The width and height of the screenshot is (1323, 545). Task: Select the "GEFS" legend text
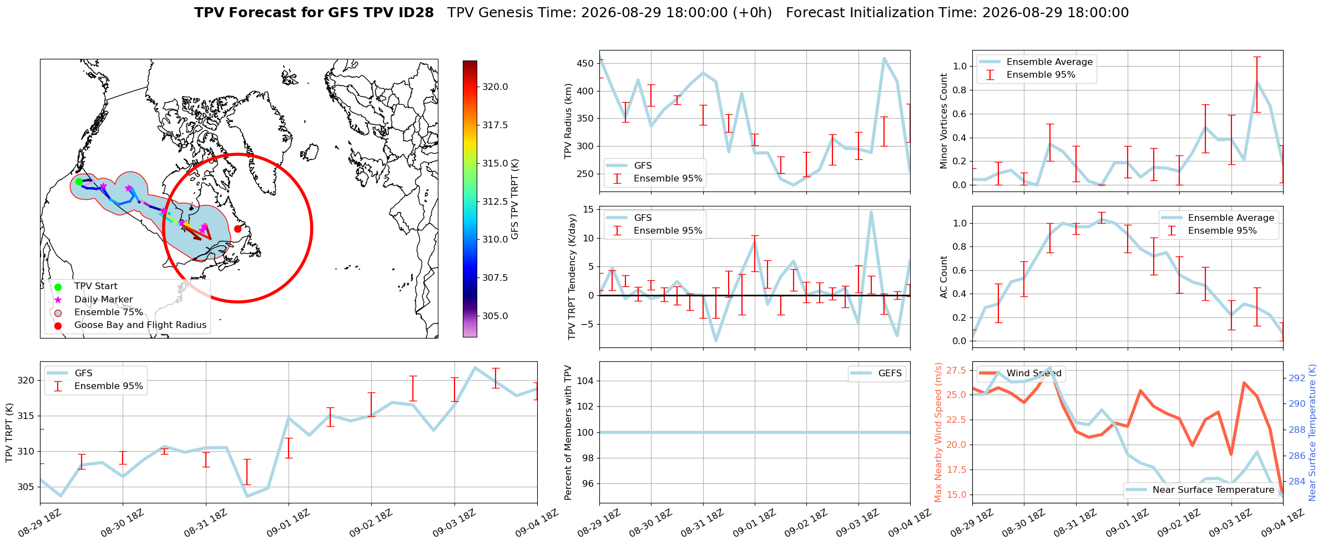click(890, 373)
